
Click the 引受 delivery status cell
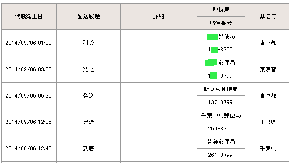click(89, 43)
